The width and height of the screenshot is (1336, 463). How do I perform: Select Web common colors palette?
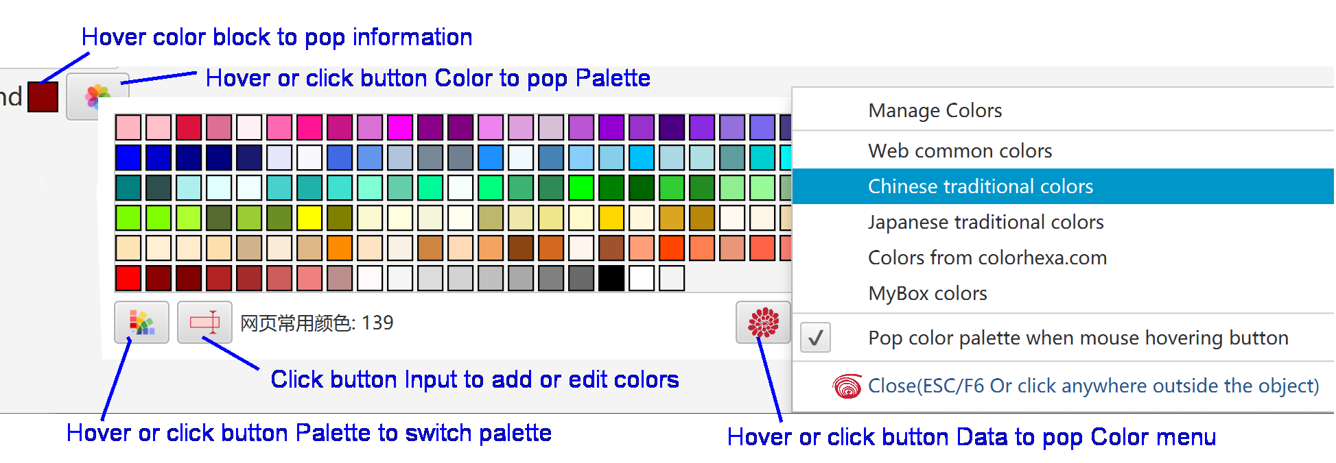click(x=959, y=151)
